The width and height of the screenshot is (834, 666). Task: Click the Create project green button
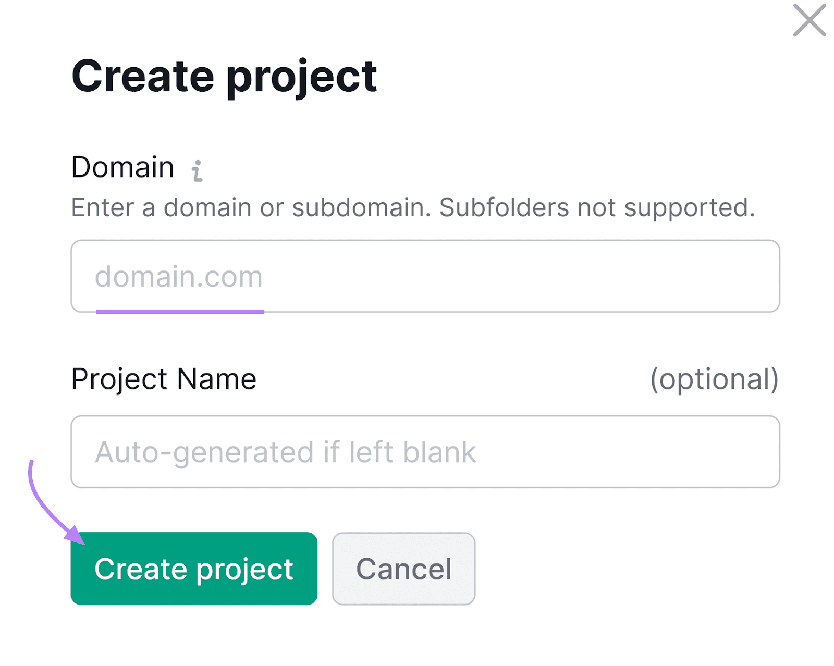click(194, 569)
